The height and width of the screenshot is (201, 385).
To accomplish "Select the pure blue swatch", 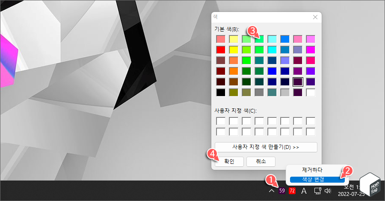I will [x=272, y=71].
